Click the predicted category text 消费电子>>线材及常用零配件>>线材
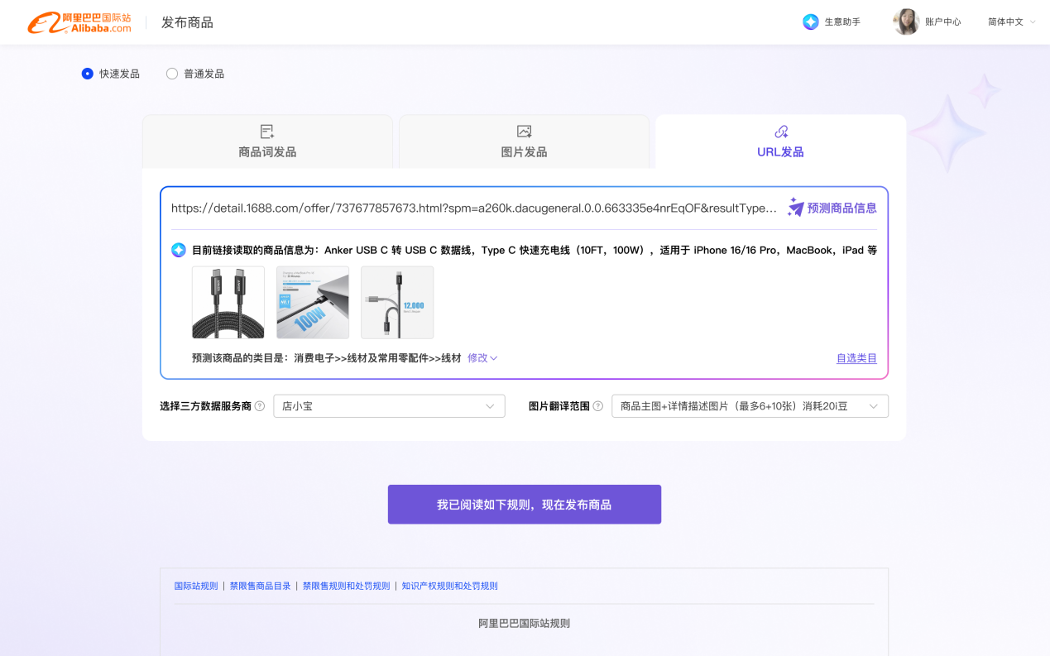1050x656 pixels. click(x=378, y=358)
